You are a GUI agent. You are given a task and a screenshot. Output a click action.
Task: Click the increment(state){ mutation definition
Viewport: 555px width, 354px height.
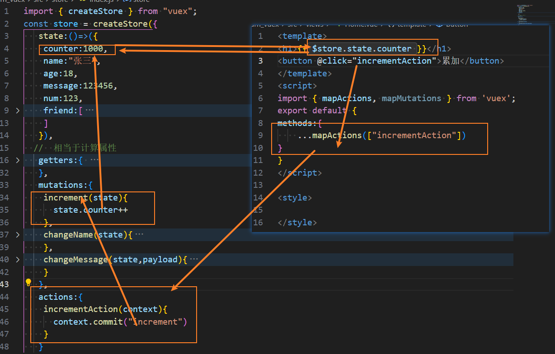click(x=85, y=197)
